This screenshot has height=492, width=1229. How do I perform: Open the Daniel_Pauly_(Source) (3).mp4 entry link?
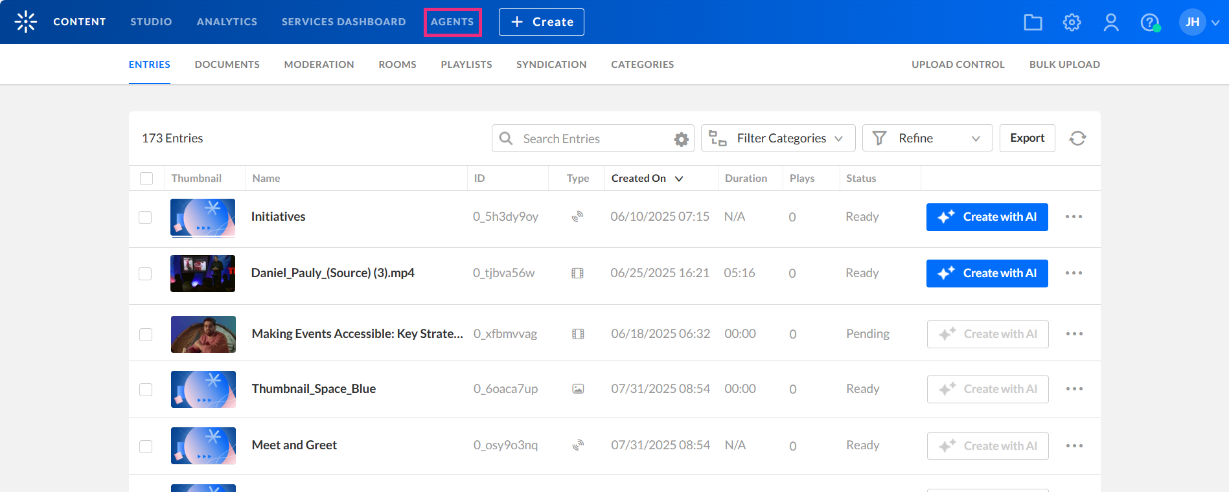point(332,273)
